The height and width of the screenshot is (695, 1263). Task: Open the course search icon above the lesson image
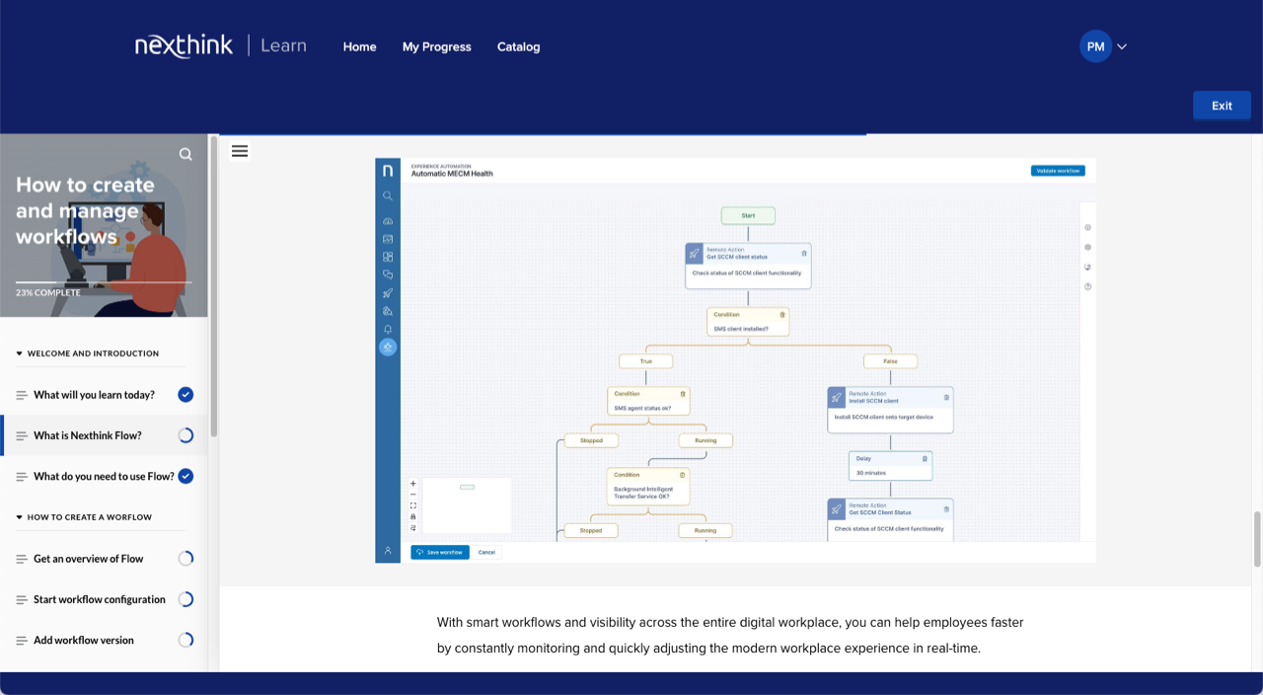[x=186, y=154]
